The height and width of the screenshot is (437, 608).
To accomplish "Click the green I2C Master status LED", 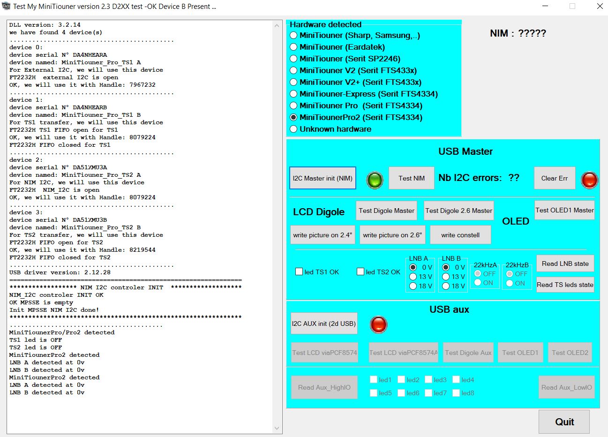I will tap(375, 180).
